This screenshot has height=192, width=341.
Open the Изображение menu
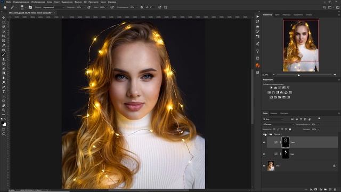(38, 2)
